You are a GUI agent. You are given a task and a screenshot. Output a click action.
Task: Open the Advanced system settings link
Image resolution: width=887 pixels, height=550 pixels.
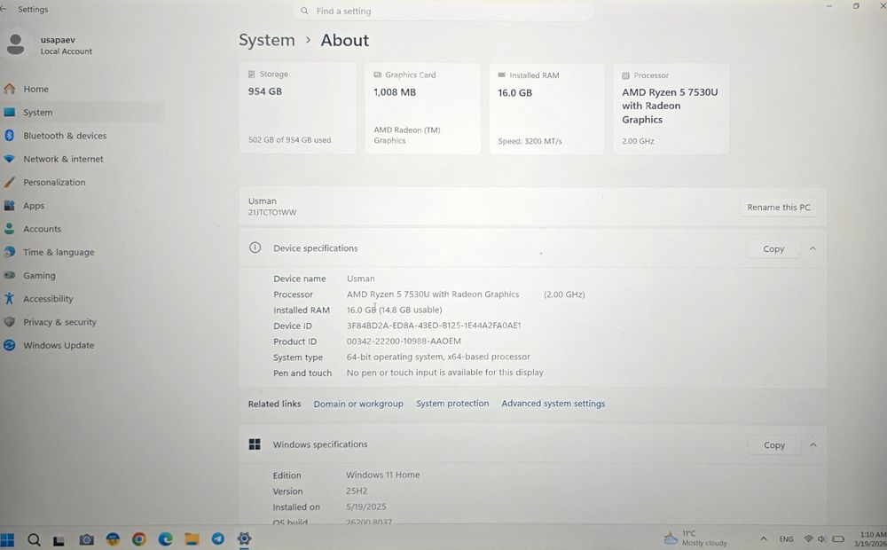point(553,403)
